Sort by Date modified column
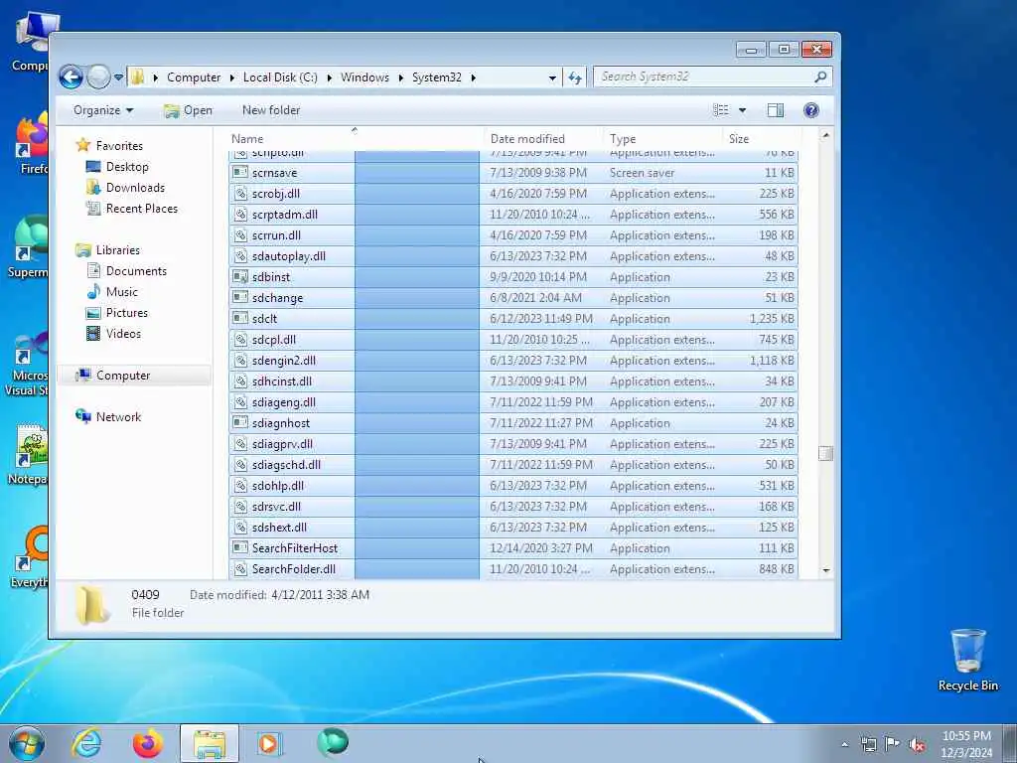The height and width of the screenshot is (763, 1017). (527, 139)
